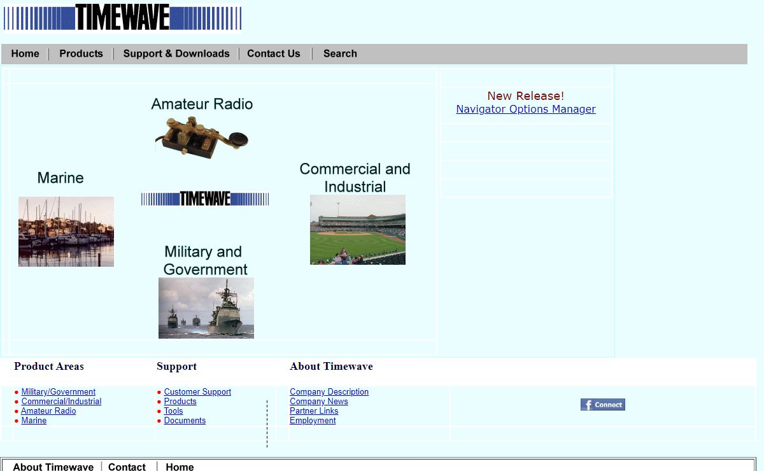This screenshot has width=764, height=471.
Task: Open Support & Downloads menu
Action: click(x=176, y=53)
